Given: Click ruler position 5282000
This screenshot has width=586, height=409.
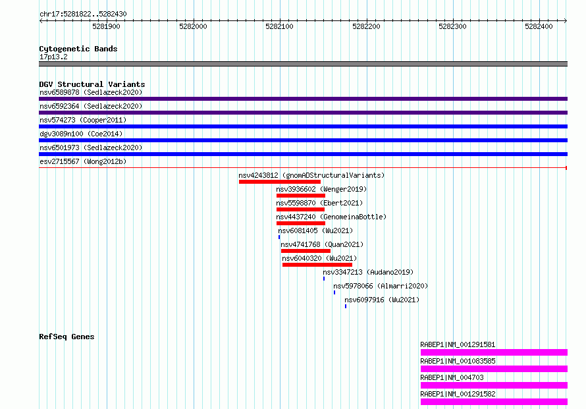Looking at the screenshot, I should (x=193, y=26).
